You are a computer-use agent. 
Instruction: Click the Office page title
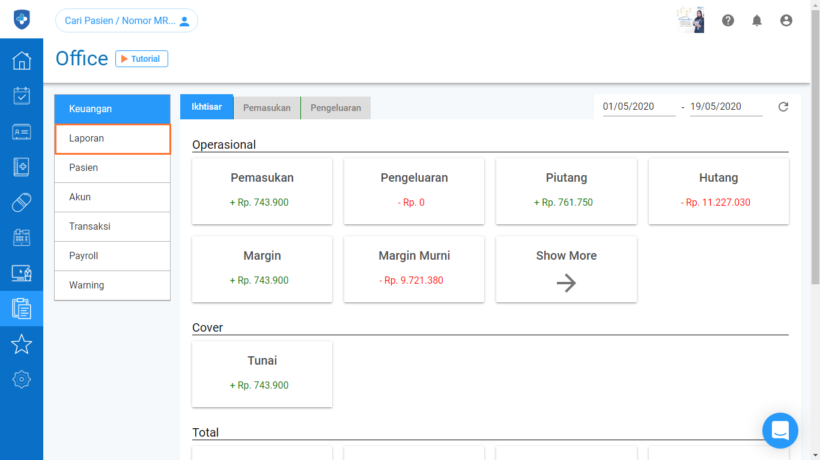coord(82,58)
